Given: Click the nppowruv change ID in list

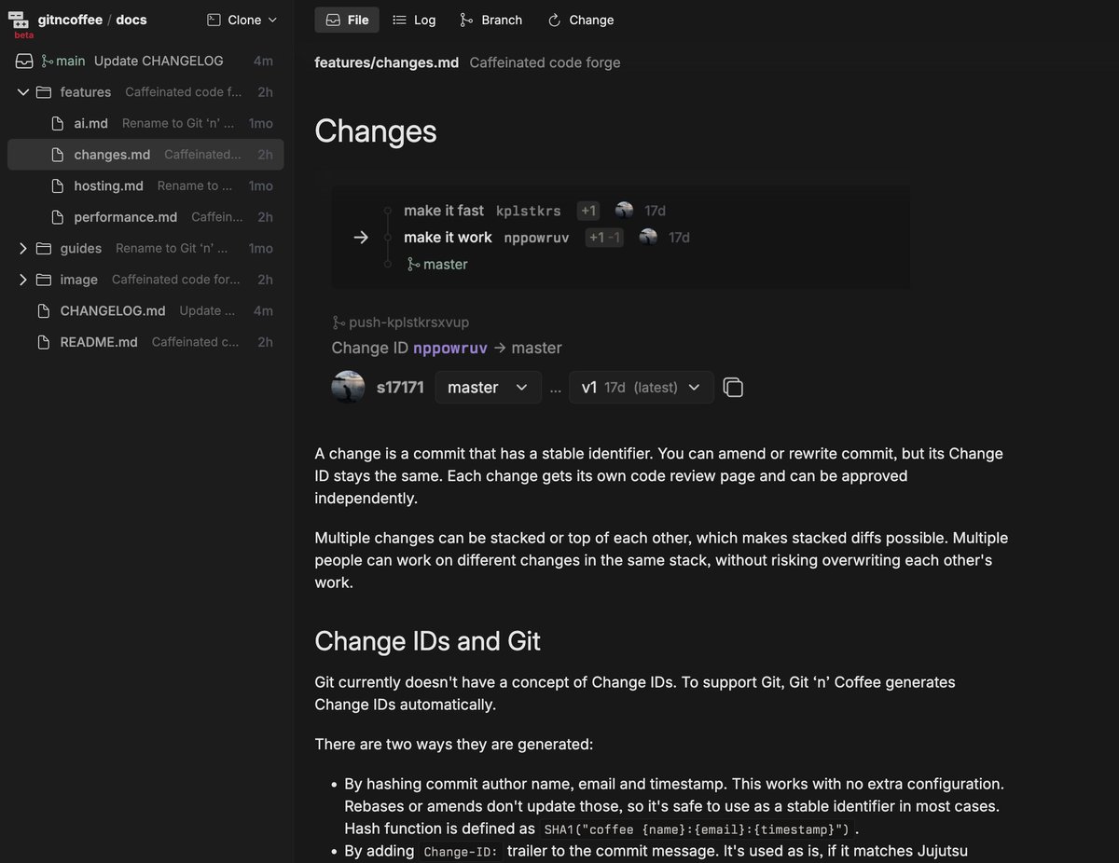Looking at the screenshot, I should pos(536,238).
